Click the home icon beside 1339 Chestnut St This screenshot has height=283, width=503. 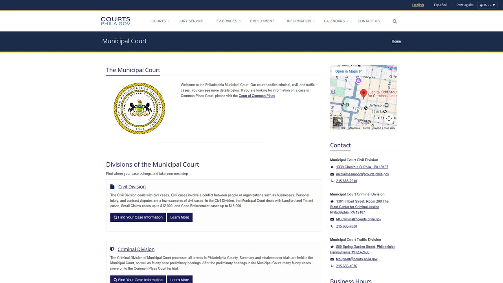coord(332,167)
